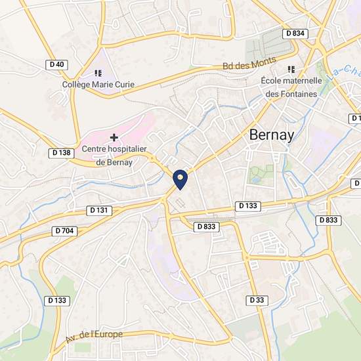The height and width of the screenshot is (361, 361).
Task: Click the Bernay city label
Action: [x=272, y=135]
